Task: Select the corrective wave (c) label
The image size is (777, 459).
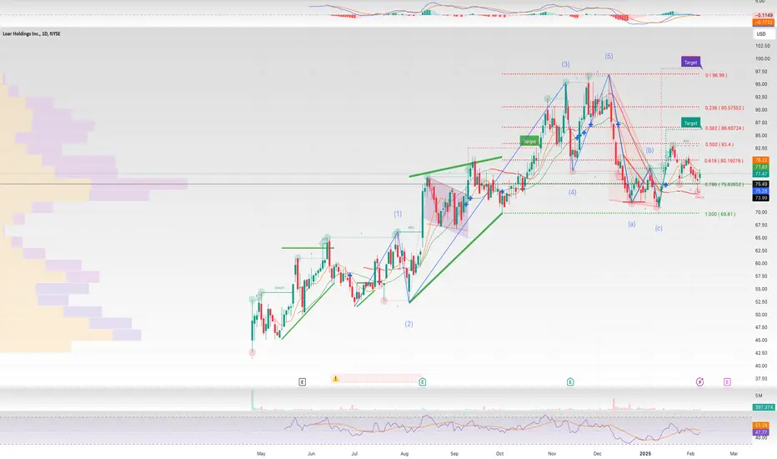Action: click(659, 229)
